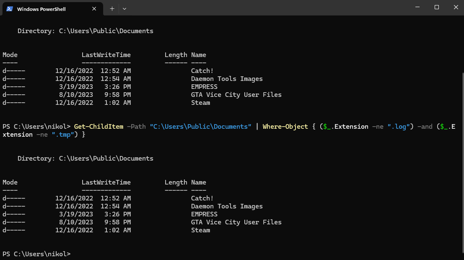Image resolution: width=464 pixels, height=260 pixels.
Task: Click the prompt preceding the Get-ChildItem command
Action: coord(36,127)
